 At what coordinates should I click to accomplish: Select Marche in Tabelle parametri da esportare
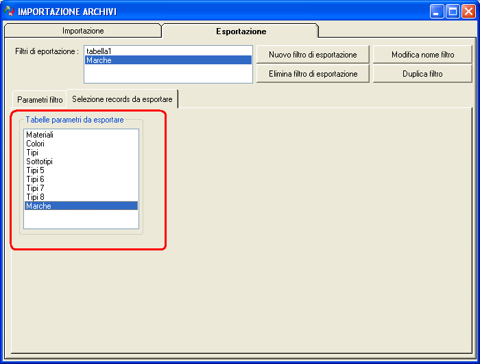pos(81,206)
